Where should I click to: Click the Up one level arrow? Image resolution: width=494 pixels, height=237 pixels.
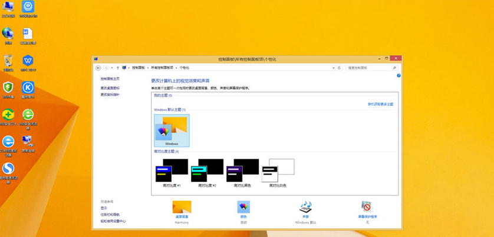click(x=117, y=68)
